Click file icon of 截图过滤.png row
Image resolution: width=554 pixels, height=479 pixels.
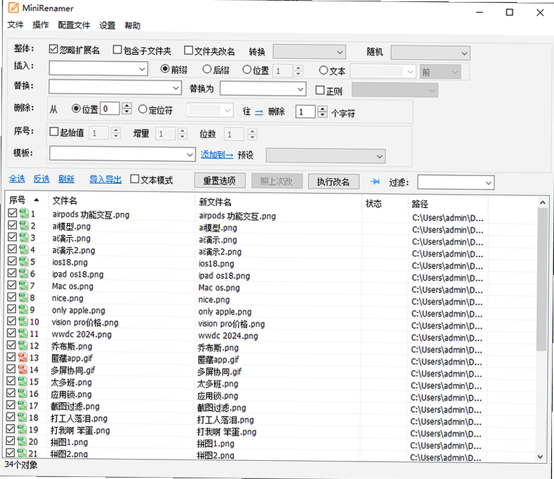tap(23, 406)
